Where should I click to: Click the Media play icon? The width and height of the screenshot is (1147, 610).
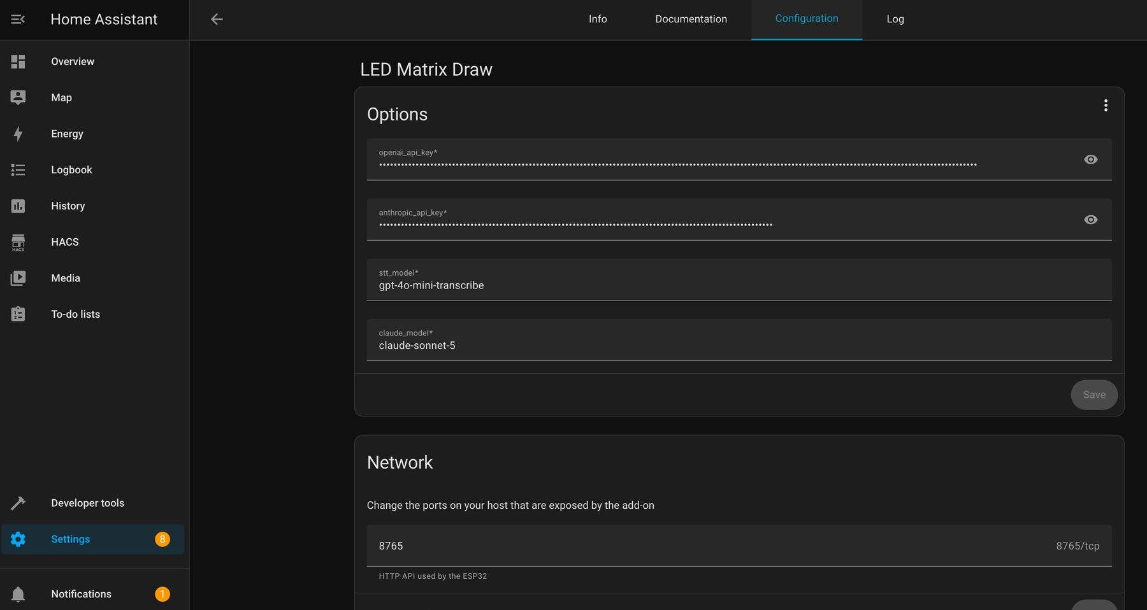coord(18,278)
